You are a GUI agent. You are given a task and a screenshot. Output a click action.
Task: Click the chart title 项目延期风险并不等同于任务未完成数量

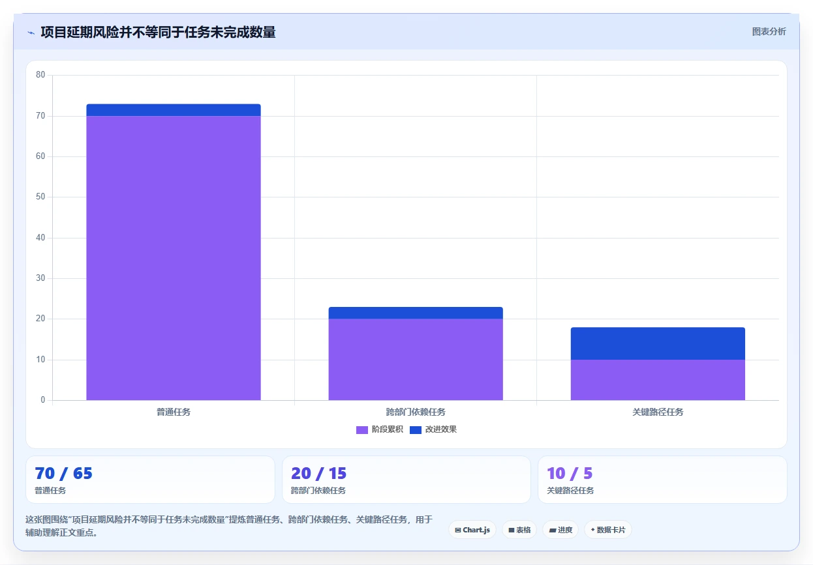(x=158, y=32)
